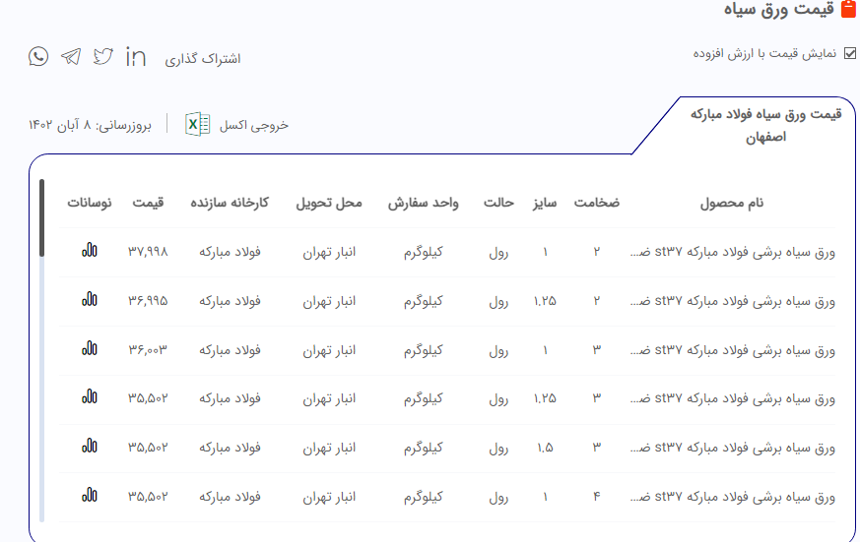This screenshot has width=860, height=542.
Task: Click the table's vertical scrollbar thumb
Action: coord(41,216)
